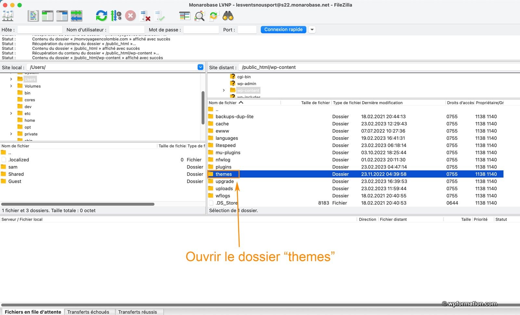Select cgi-bin in remote tree
Image resolution: width=520 pixels, height=315 pixels.
click(244, 77)
